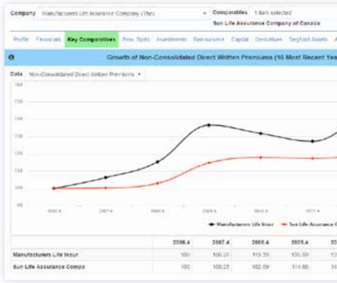Click the Growth of Non-Consolidated Direct Written Premiums title

(222, 57)
